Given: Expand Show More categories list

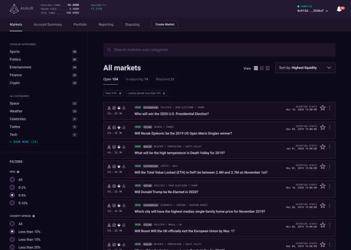Looking at the screenshot, I should [24, 142].
